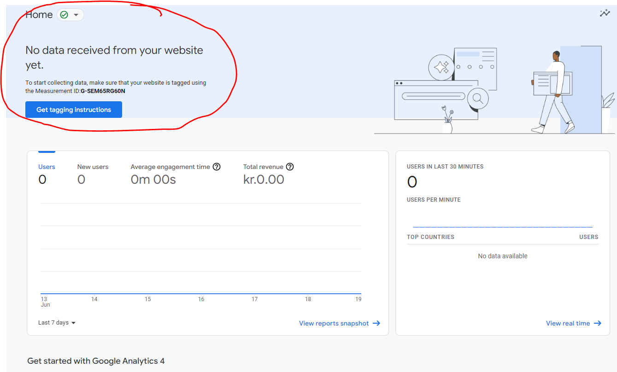
Task: Click arrow icon after View real time
Action: point(598,323)
